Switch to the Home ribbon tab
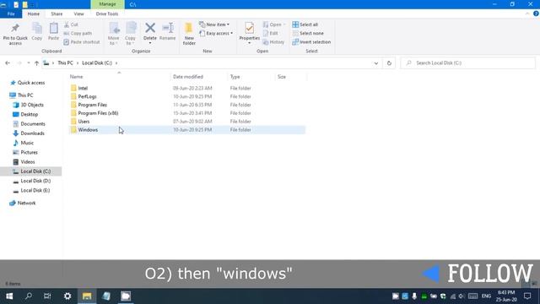This screenshot has width=540, height=304. click(34, 14)
